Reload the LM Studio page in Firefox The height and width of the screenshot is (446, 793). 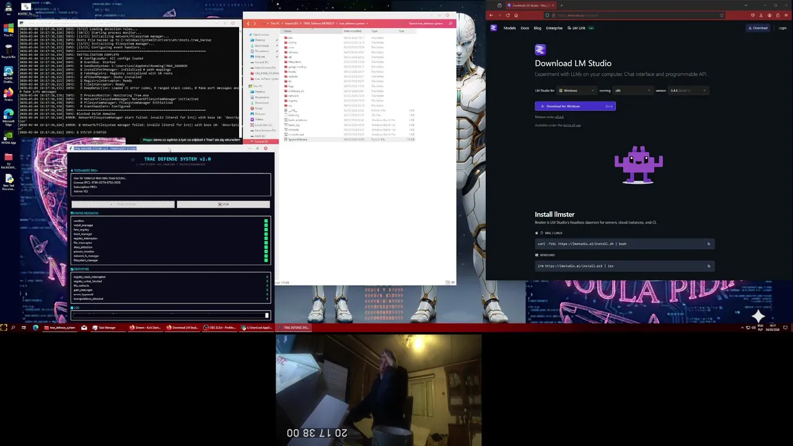[508, 15]
